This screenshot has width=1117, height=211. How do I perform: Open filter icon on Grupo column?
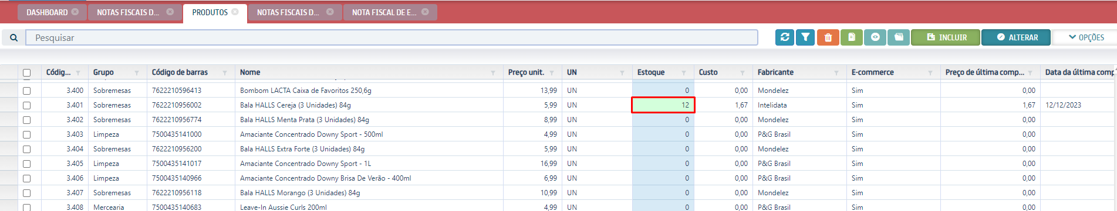(x=137, y=73)
